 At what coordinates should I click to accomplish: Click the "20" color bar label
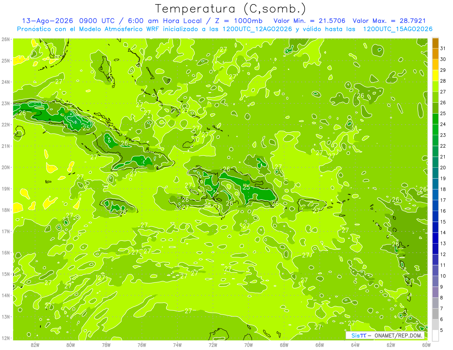click(443, 168)
